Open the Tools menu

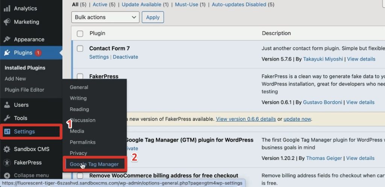pos(21,118)
